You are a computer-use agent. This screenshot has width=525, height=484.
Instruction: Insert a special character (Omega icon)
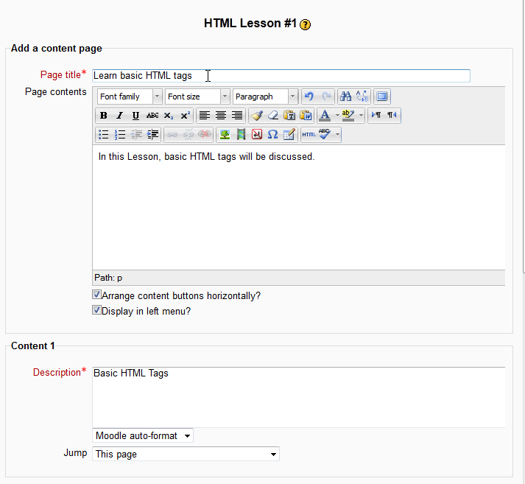[x=272, y=135]
